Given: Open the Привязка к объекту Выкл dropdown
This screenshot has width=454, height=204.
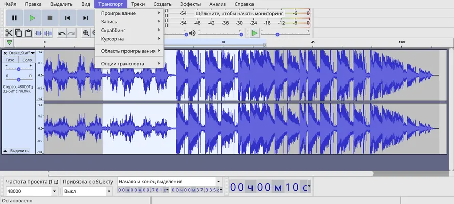Looking at the screenshot, I should (109, 191).
